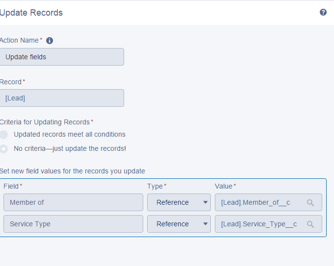Click the search icon in the Member_of__c value

pos(310,202)
